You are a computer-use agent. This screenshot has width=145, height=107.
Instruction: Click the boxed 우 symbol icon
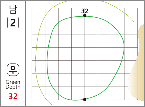[13, 70]
